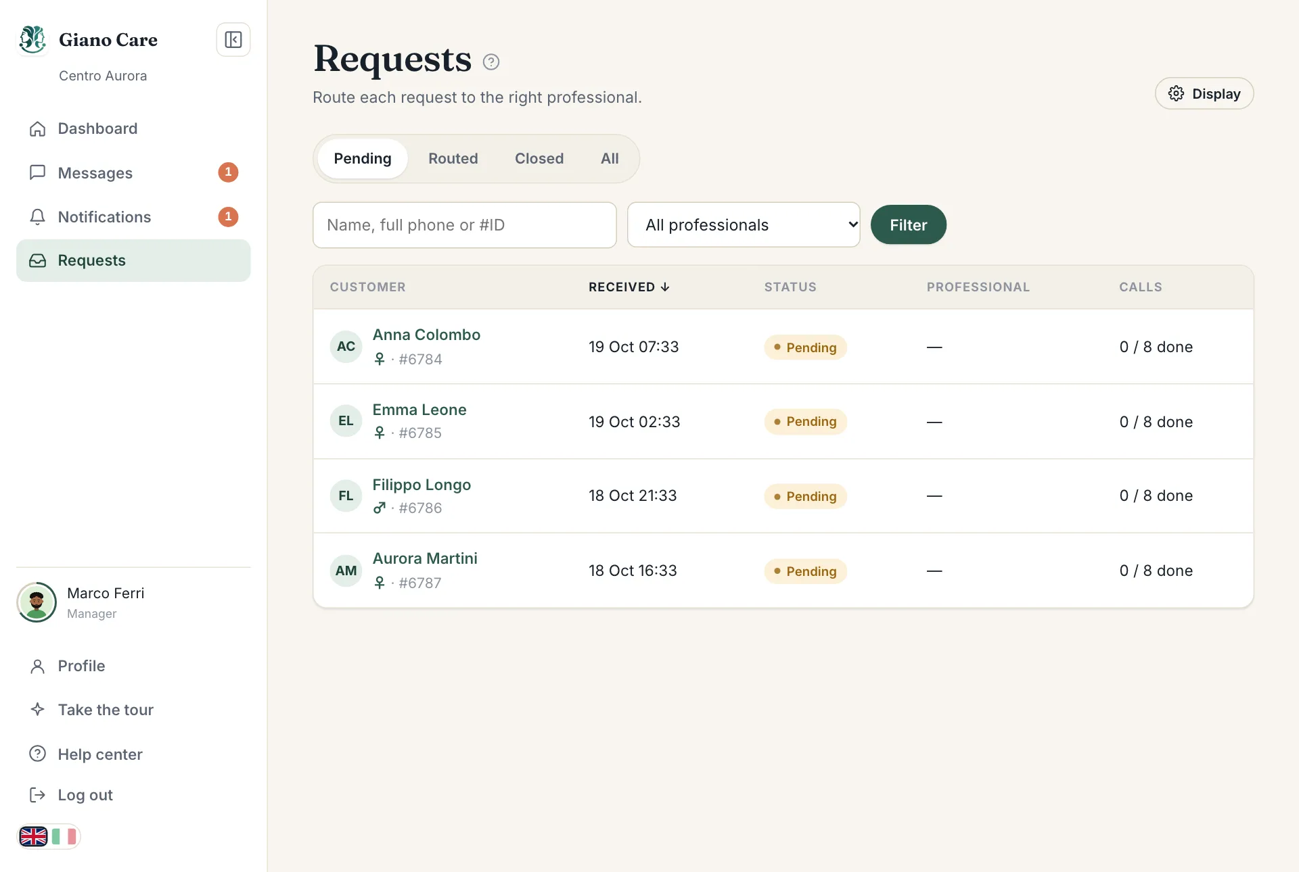Open Notifications in the sidebar

[133, 217]
